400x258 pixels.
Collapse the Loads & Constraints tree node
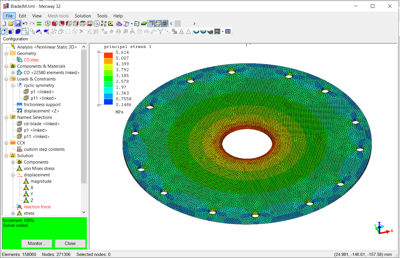[x=6, y=79]
